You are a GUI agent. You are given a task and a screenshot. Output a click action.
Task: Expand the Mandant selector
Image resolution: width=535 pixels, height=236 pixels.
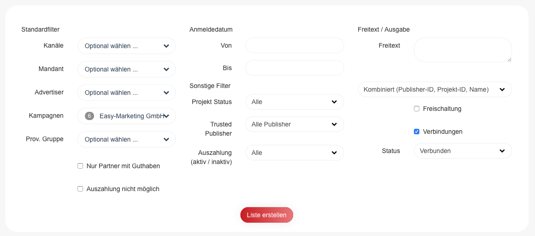[x=126, y=69]
